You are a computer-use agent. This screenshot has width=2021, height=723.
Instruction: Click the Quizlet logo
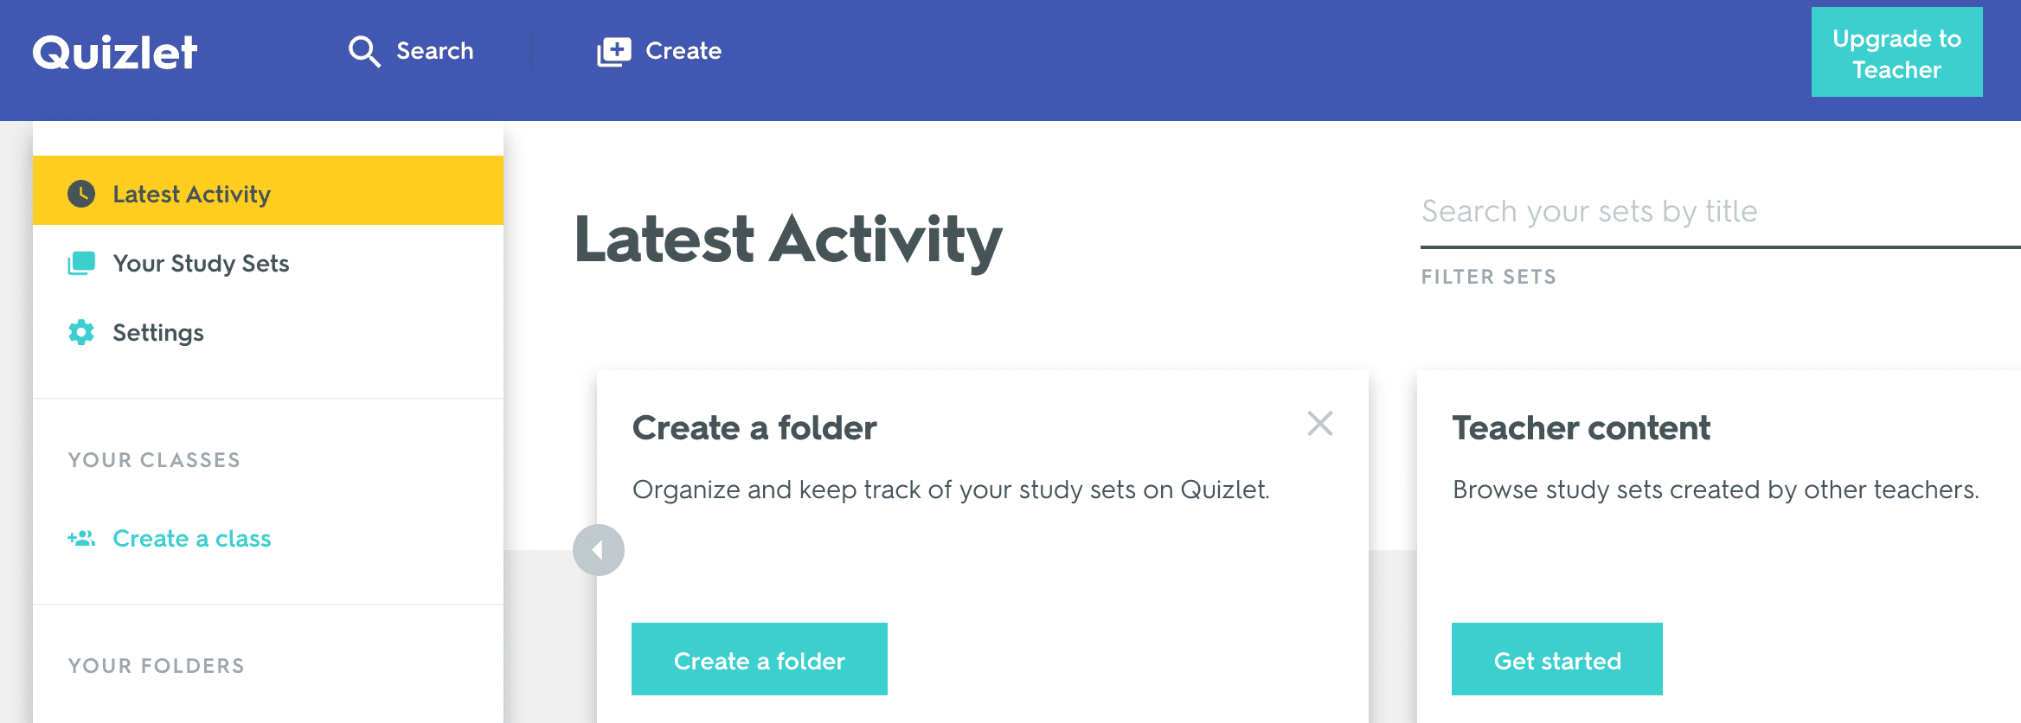click(115, 53)
